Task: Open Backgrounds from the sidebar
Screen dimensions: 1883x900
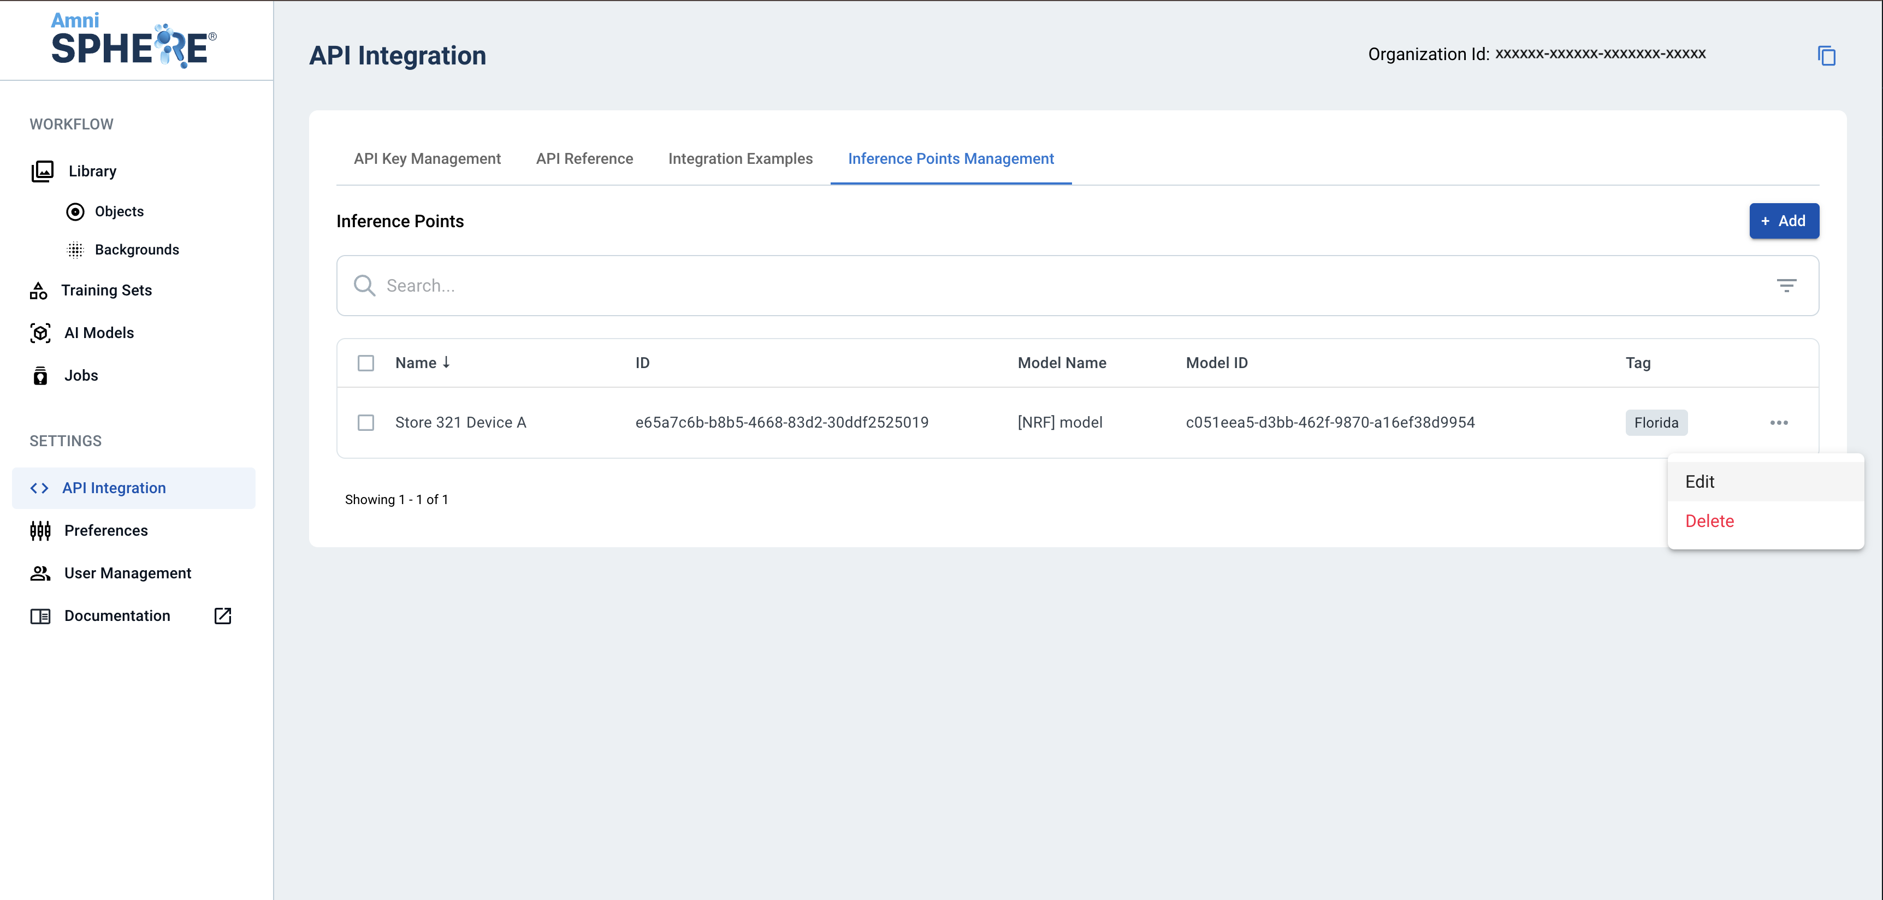Action: pyautogui.click(x=137, y=250)
